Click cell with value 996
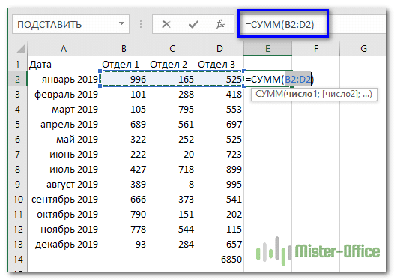This screenshot has width=394, height=280. click(x=124, y=79)
